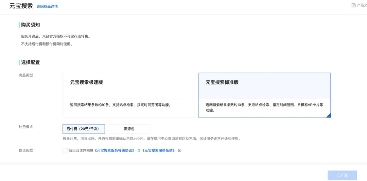
Task: Click the 已开通 button
Action: 343,175
